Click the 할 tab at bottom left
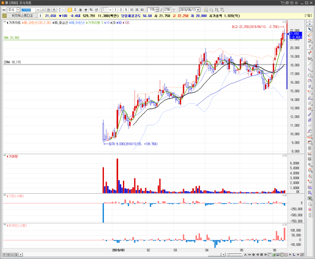Viewport: 315px width, 259px height. tap(16, 255)
